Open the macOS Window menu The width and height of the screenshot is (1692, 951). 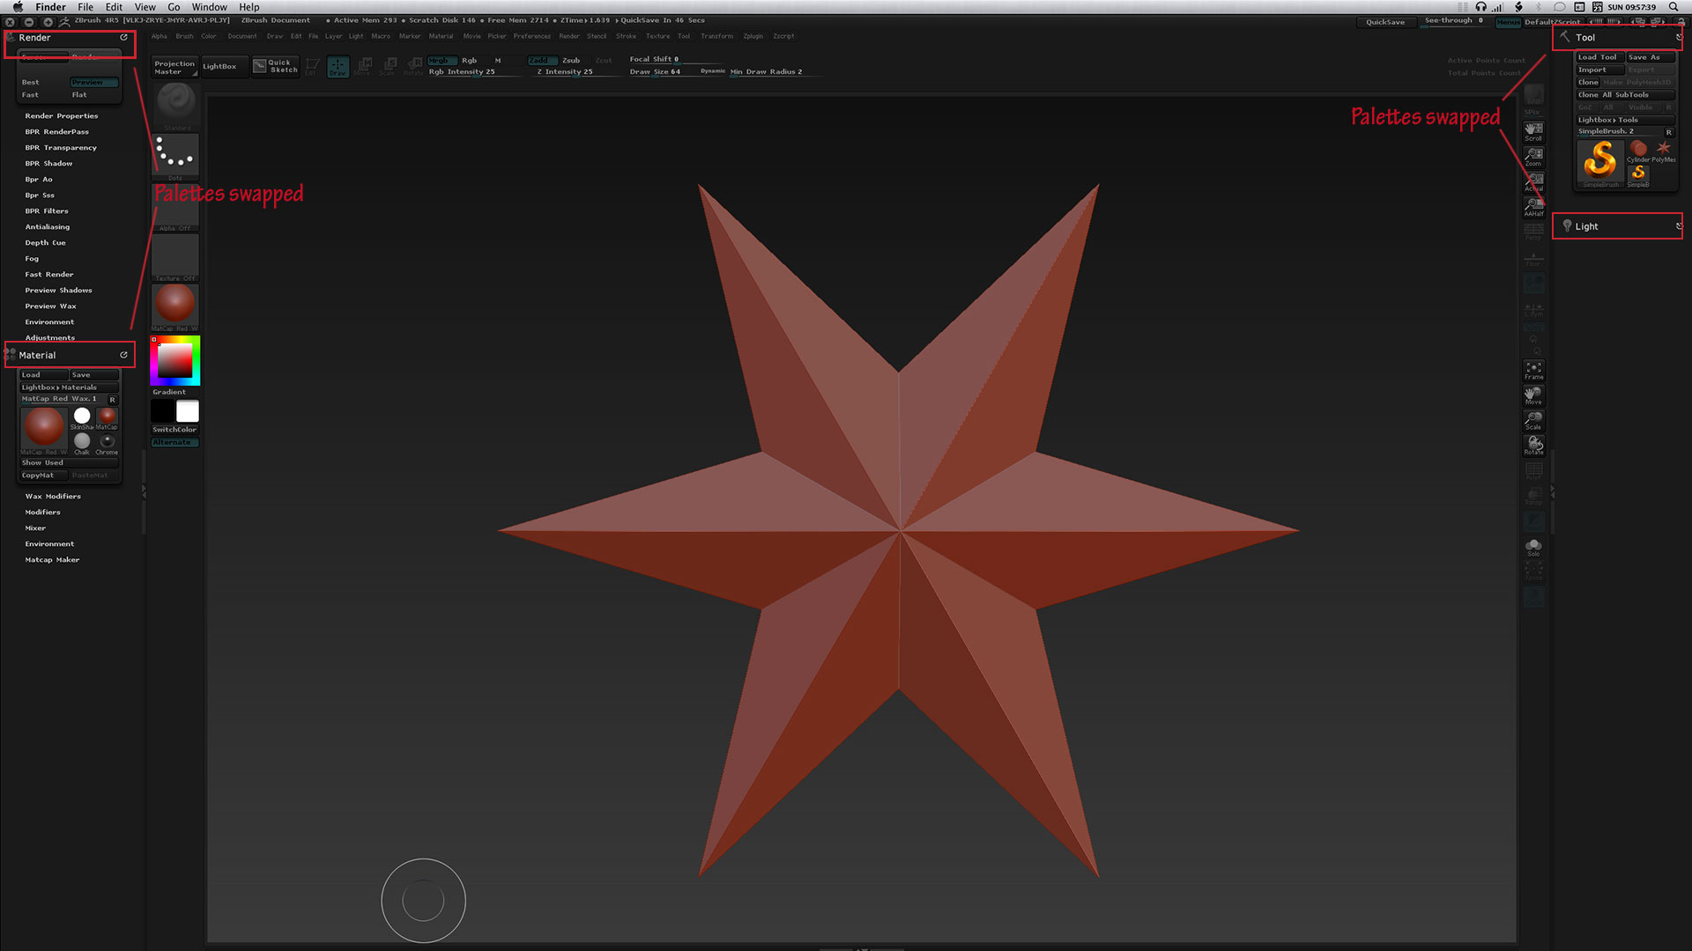[209, 7]
